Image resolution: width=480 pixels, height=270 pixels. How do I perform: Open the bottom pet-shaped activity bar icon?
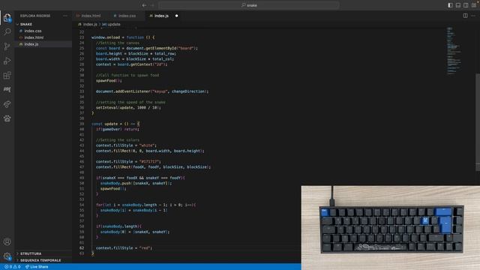(x=7, y=118)
